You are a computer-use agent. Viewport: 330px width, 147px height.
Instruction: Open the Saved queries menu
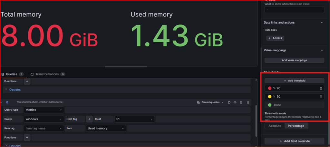click(x=210, y=103)
